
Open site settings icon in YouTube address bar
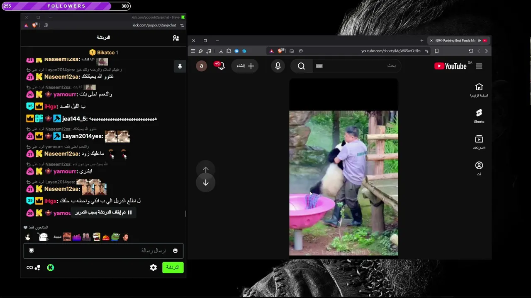426,51
